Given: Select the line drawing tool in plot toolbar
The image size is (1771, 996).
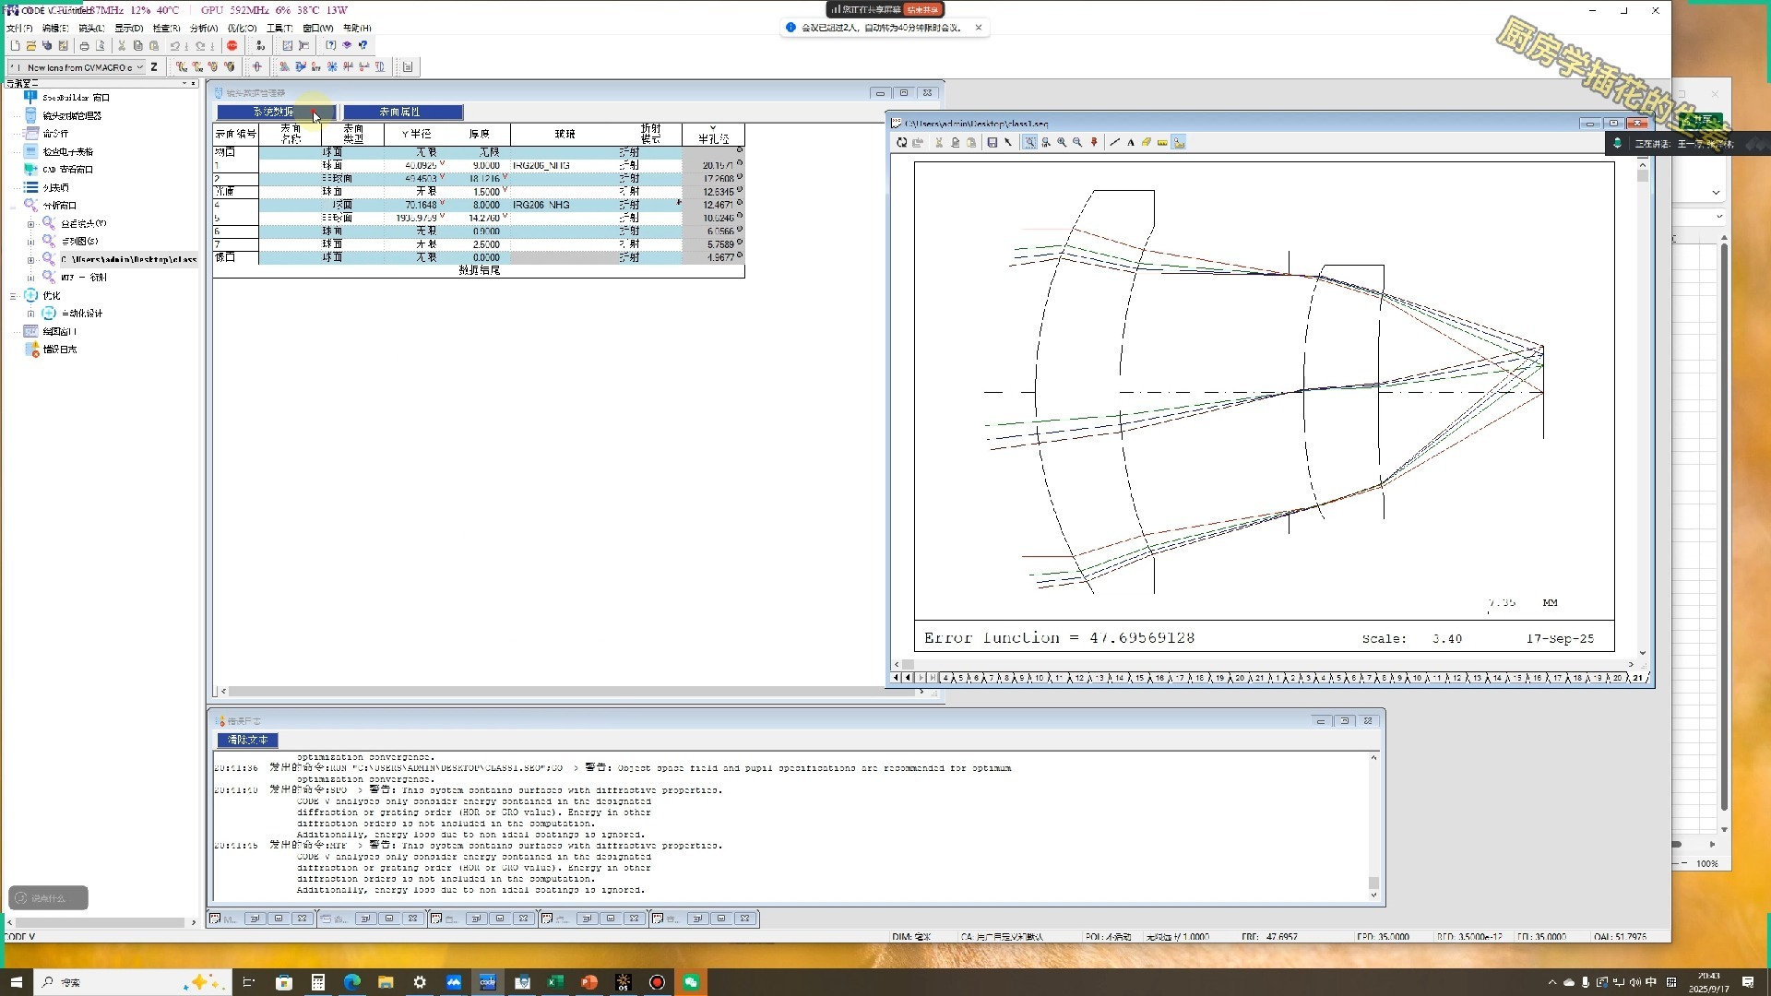Looking at the screenshot, I should point(1115,143).
